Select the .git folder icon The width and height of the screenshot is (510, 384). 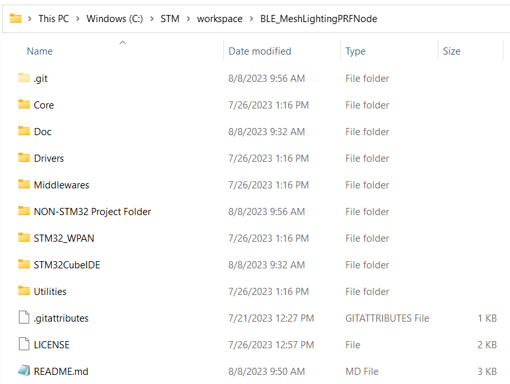[x=23, y=78]
